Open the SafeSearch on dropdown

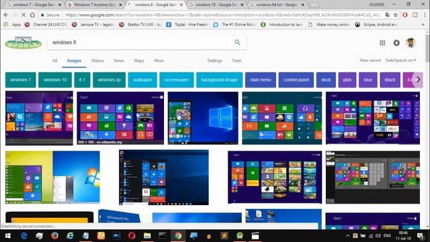(x=400, y=61)
